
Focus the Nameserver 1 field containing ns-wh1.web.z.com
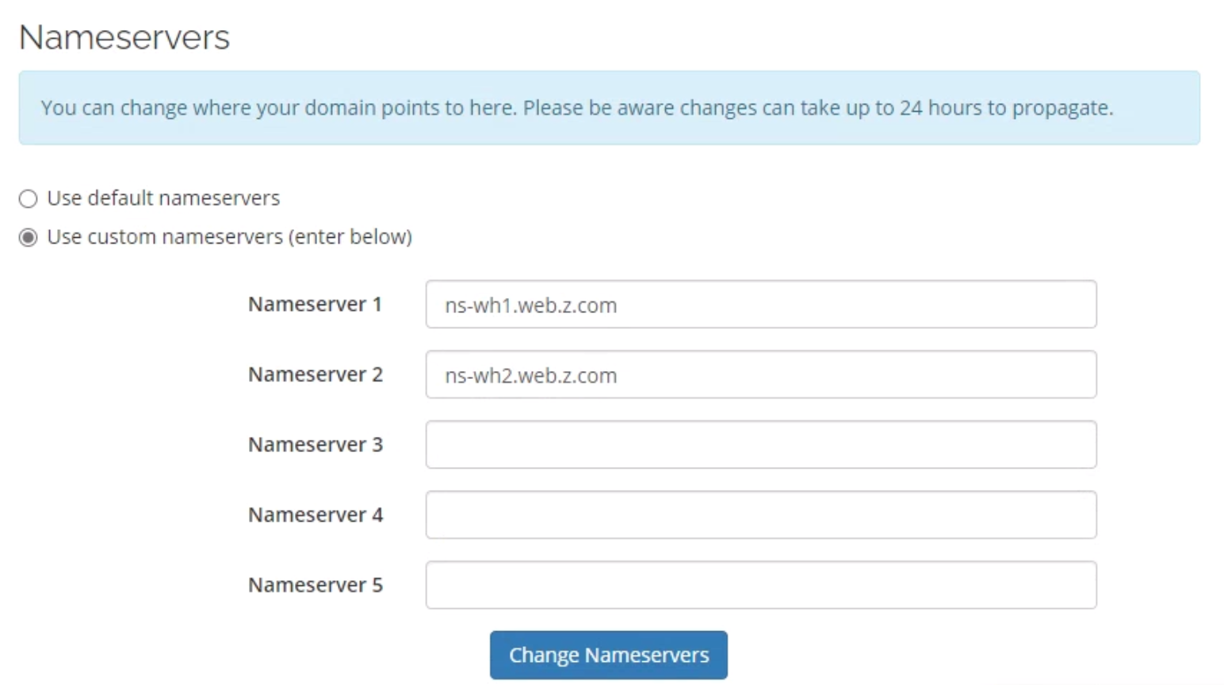pyautogui.click(x=761, y=304)
